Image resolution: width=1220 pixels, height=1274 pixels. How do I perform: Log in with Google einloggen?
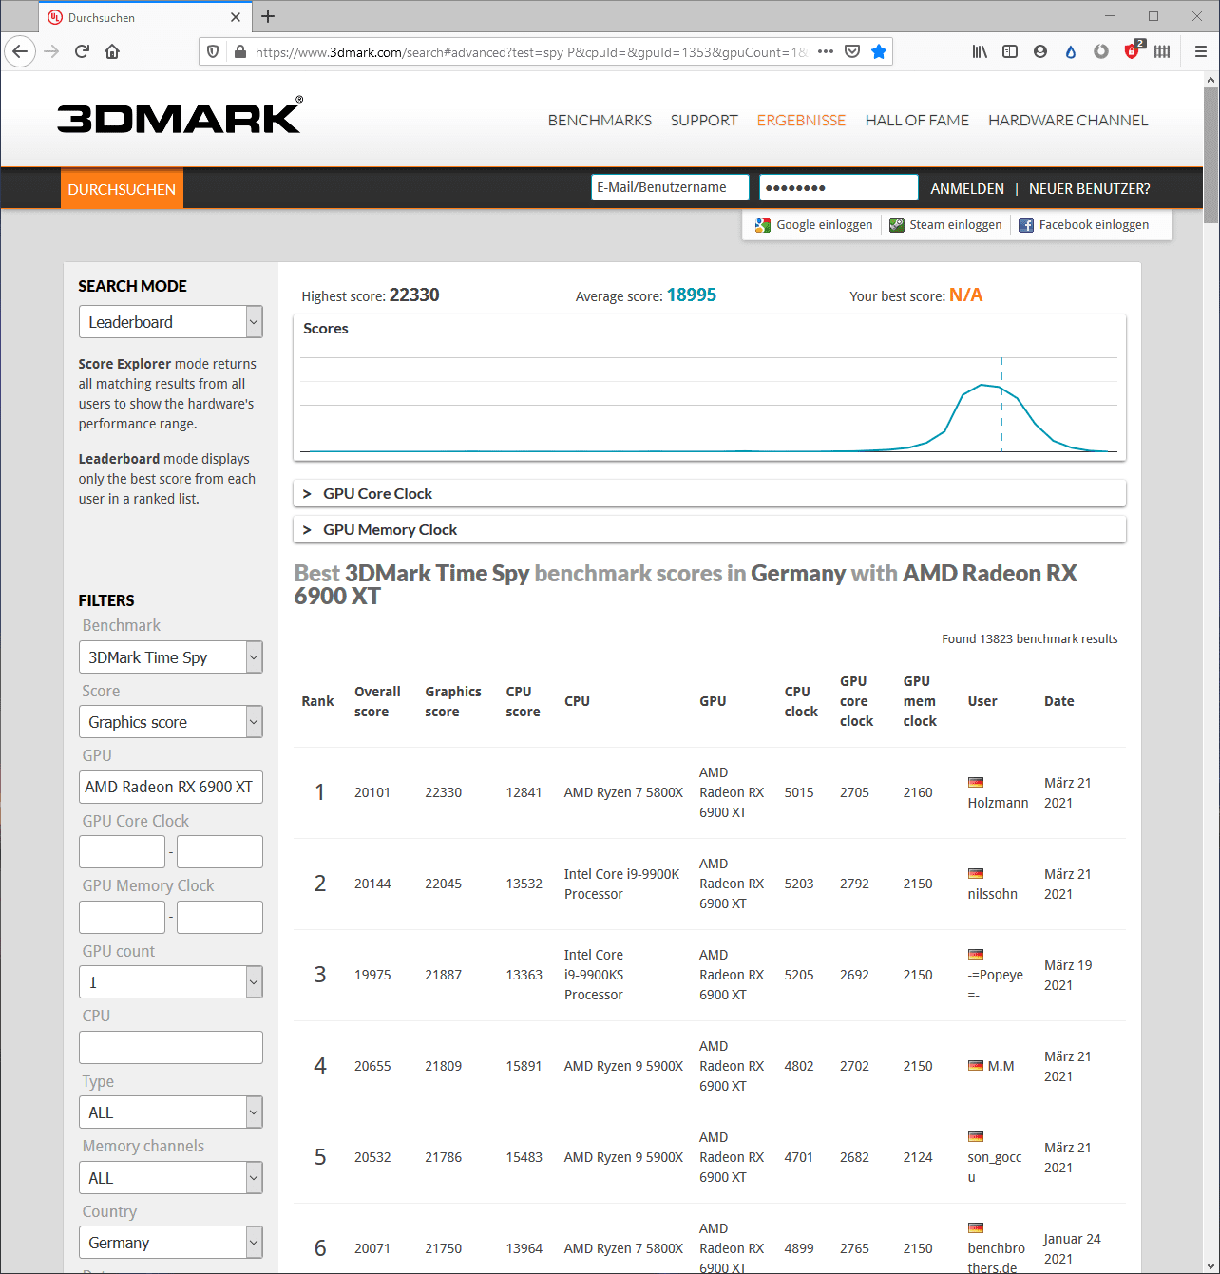[x=814, y=225]
